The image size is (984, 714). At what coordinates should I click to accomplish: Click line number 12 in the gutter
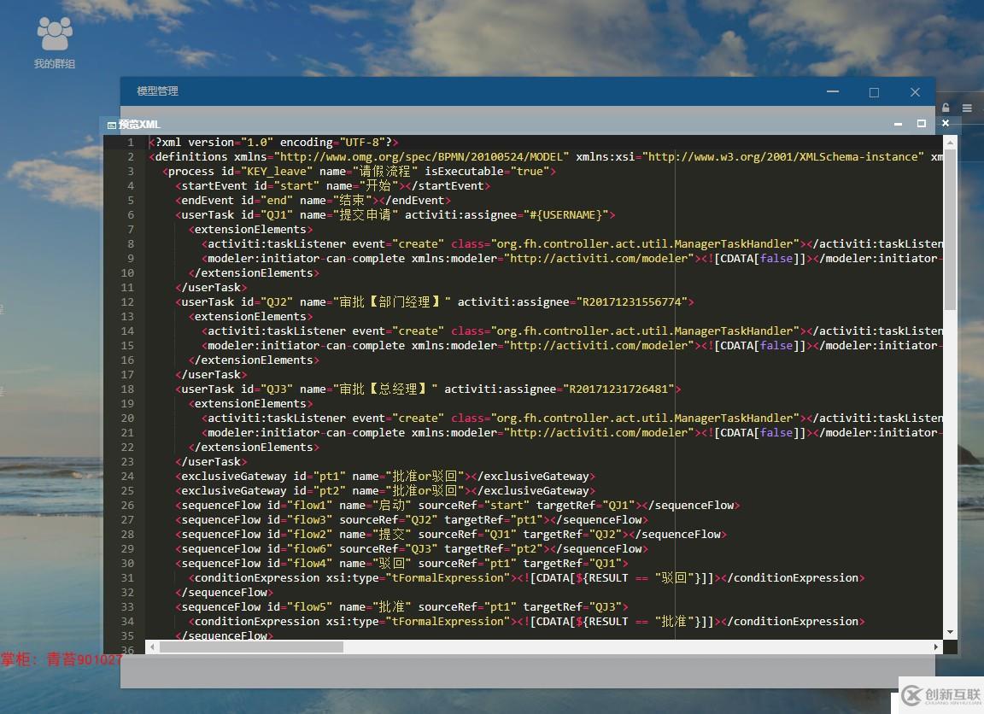click(x=127, y=302)
